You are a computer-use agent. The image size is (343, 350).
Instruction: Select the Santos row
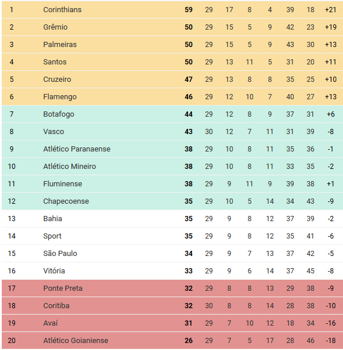pos(172,62)
